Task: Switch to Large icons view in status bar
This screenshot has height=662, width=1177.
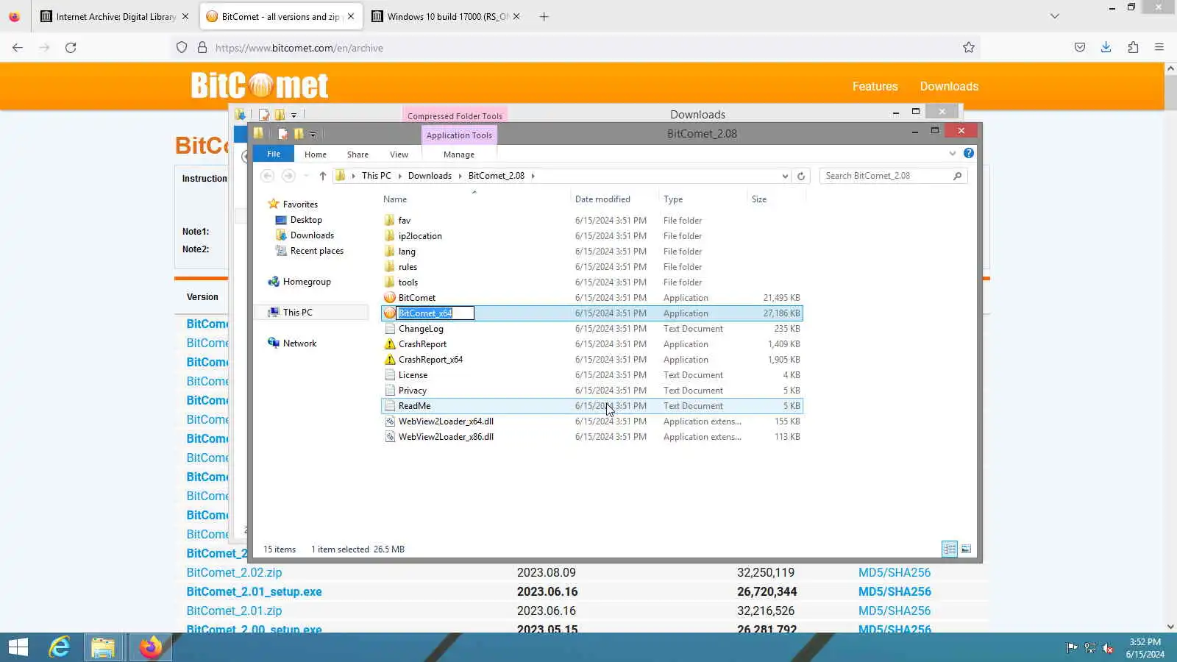Action: (x=966, y=549)
